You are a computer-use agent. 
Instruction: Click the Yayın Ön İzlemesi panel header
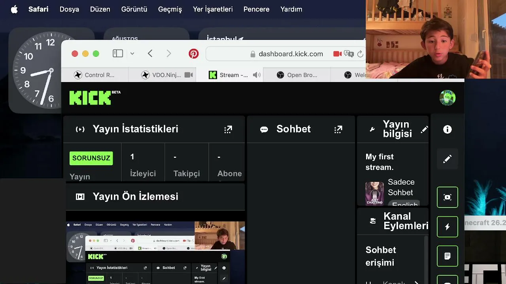click(155, 196)
